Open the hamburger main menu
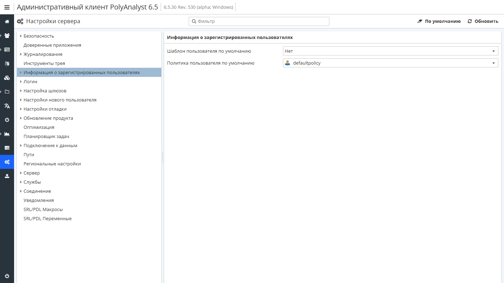The image size is (504, 283). point(7,7)
